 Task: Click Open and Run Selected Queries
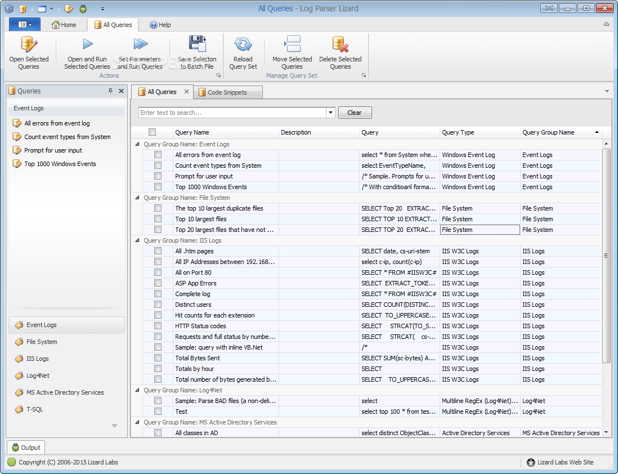(87, 53)
